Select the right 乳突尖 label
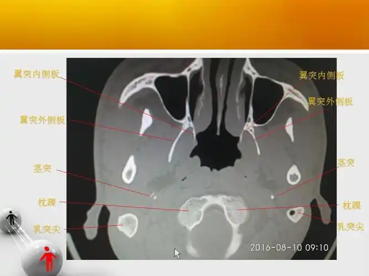The height and width of the screenshot is (276, 369). pyautogui.click(x=351, y=226)
